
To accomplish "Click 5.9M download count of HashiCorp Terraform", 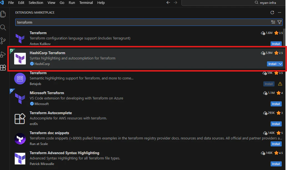I will click(x=267, y=53).
